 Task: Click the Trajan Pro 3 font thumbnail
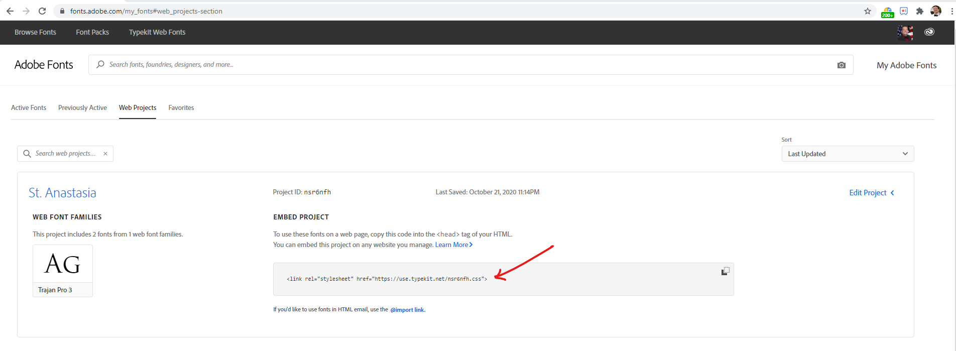63,265
